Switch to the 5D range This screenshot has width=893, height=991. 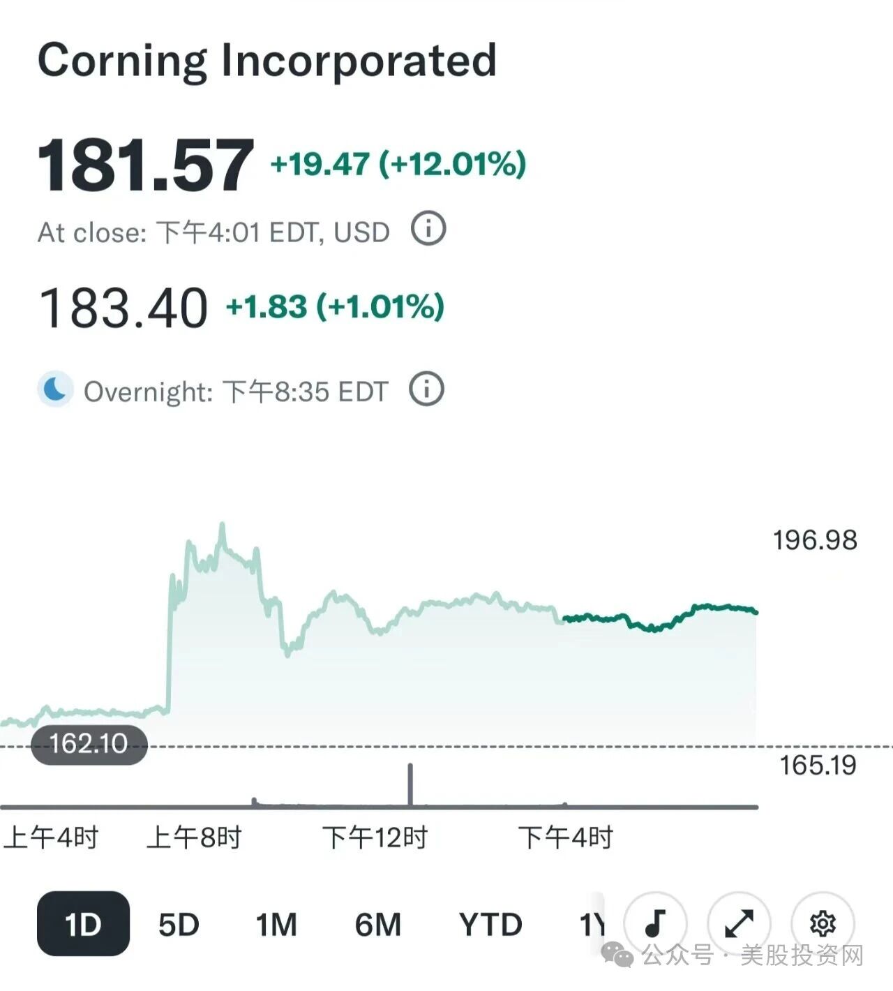click(179, 925)
